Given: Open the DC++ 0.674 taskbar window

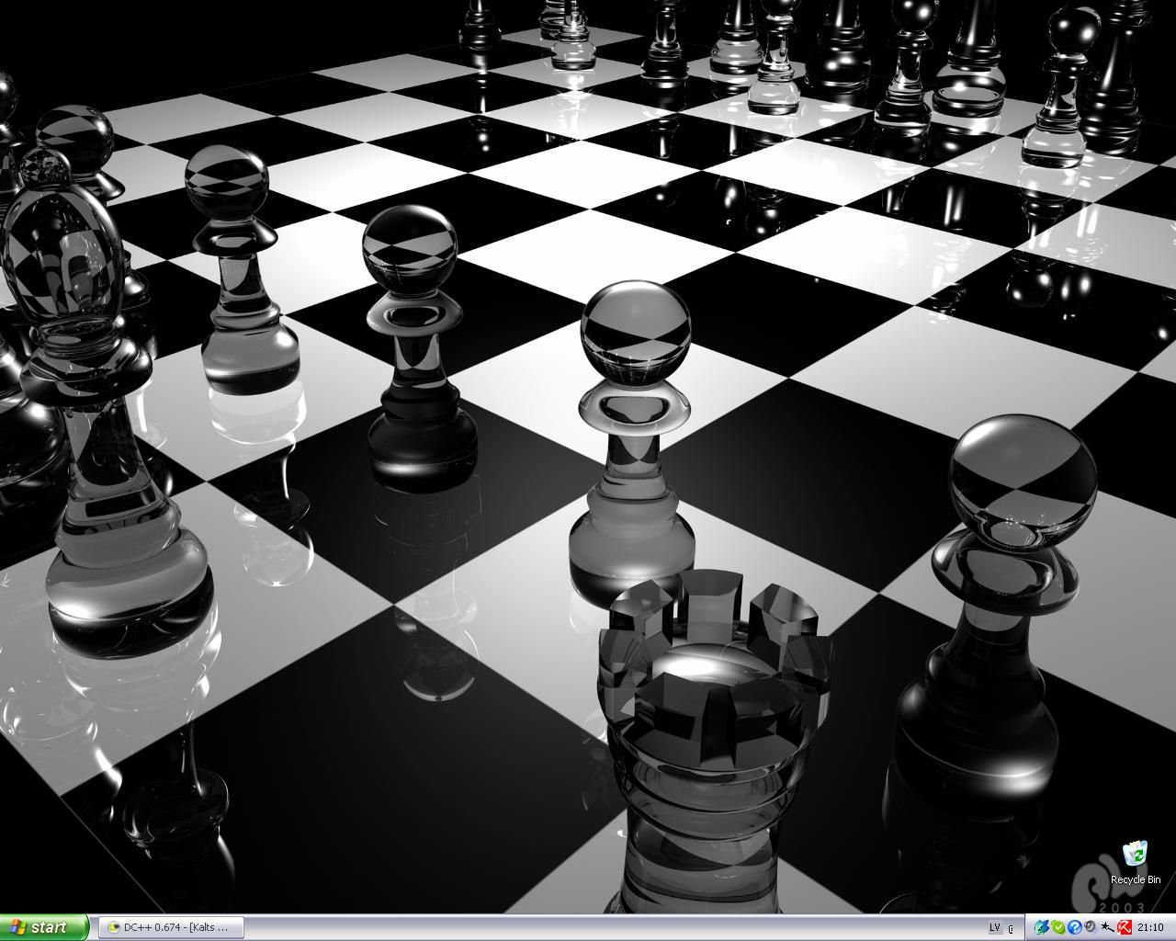Looking at the screenshot, I should (171, 927).
